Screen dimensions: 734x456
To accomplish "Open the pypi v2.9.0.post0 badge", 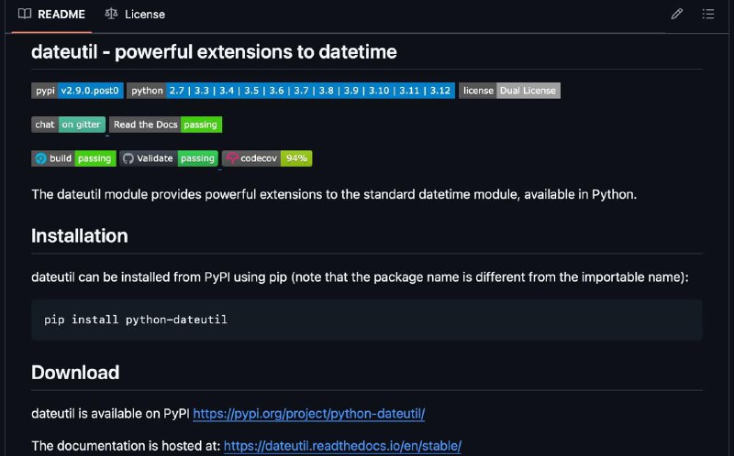I will point(77,91).
